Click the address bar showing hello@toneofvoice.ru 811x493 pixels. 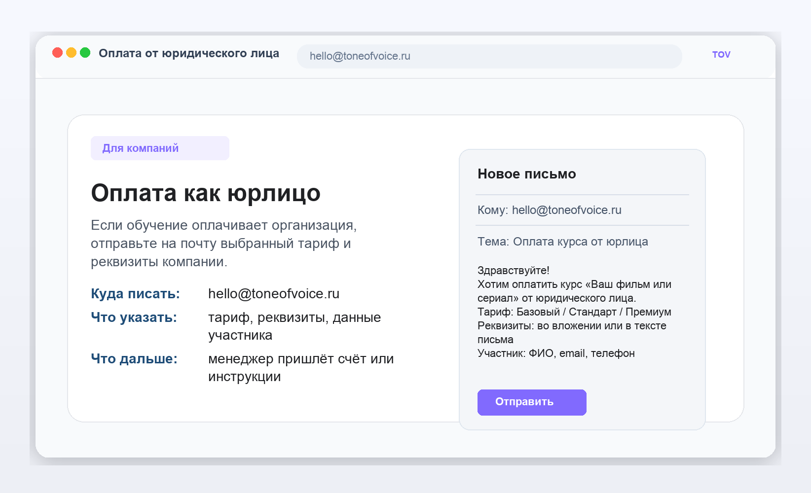[x=489, y=56]
